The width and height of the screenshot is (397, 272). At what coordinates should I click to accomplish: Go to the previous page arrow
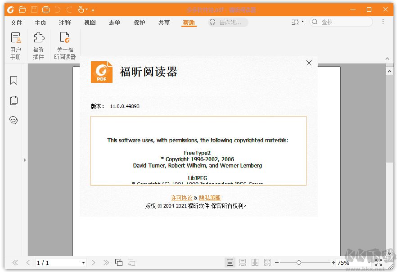28,263
